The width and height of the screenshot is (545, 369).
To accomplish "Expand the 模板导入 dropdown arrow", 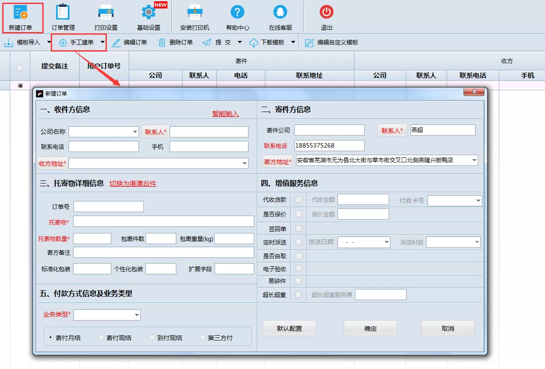I will (x=49, y=43).
